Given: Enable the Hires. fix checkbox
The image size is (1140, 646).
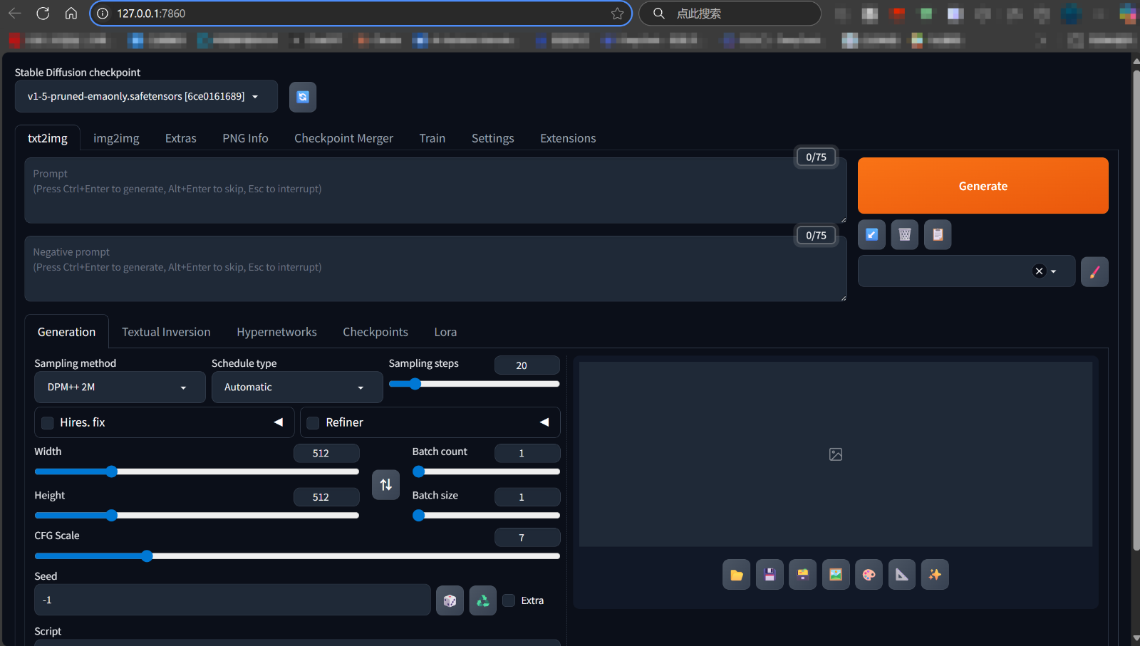Looking at the screenshot, I should 48,423.
